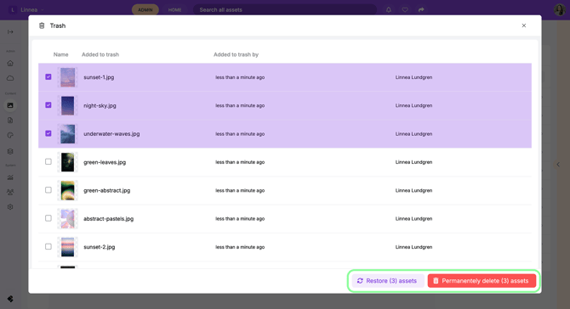
Task: Open the cloud sidebar icon
Action: tap(10, 78)
